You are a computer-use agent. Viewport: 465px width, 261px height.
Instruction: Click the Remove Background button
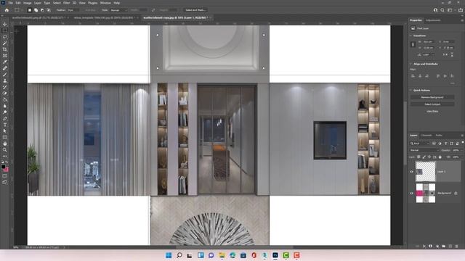coord(432,97)
